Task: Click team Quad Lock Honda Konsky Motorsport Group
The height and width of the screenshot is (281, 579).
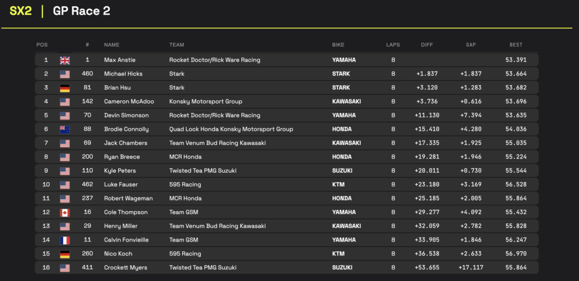Action: click(x=231, y=129)
